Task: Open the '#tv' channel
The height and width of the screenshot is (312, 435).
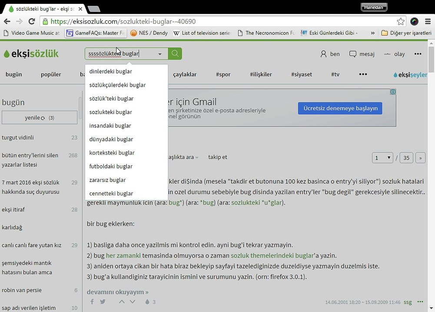Action: (335, 75)
